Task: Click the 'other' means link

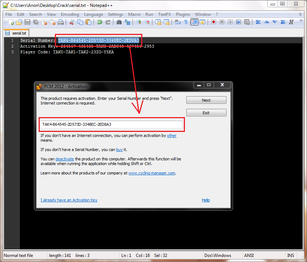Action: click(x=172, y=136)
